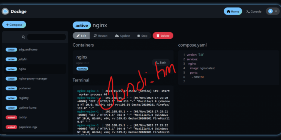This screenshot has height=140, width=281.
Task: Click the Terminal heading
Action: tap(81, 80)
